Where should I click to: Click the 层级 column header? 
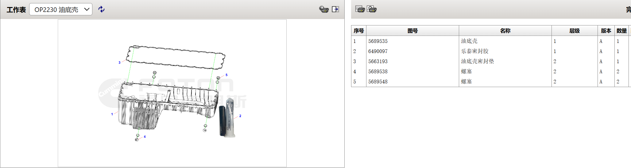(574, 31)
